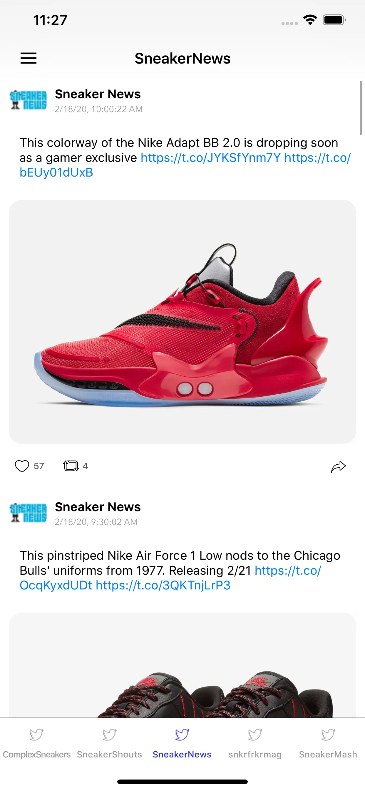Retweet the Nike Adapt BB post
The image size is (365, 791).
click(71, 466)
